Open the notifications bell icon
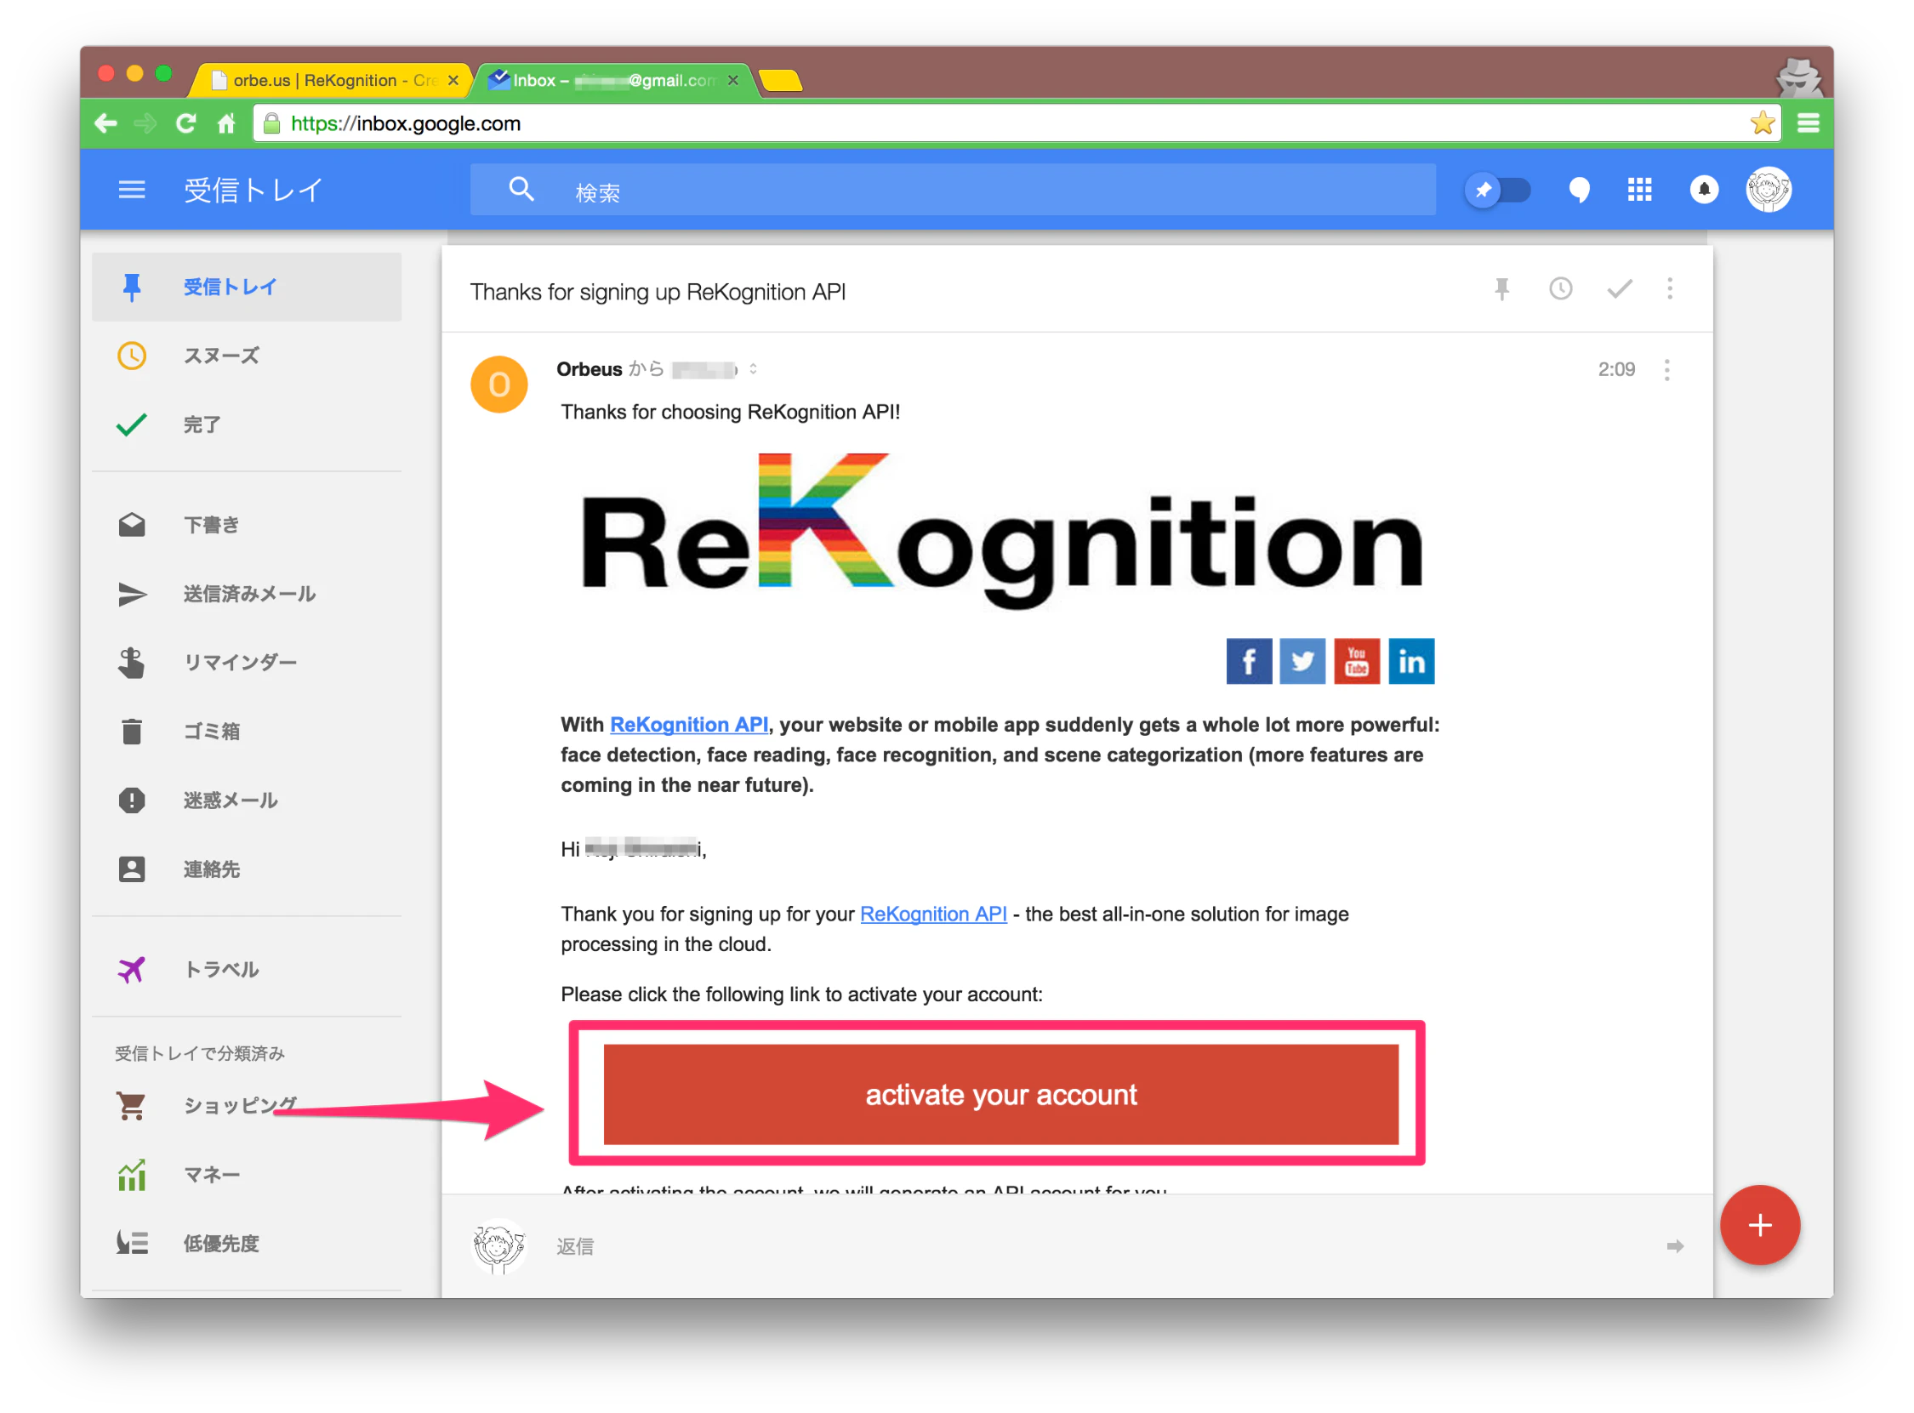Viewport: 1914px width, 1413px height. point(1704,189)
